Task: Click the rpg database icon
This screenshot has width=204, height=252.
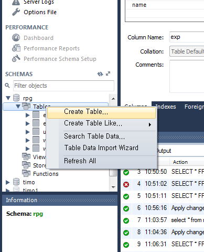Action: pos(16,98)
